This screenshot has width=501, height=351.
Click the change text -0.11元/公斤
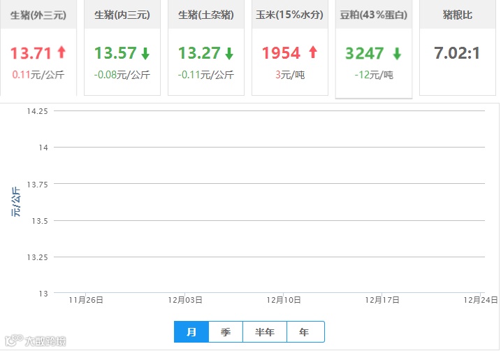pyautogui.click(x=206, y=75)
